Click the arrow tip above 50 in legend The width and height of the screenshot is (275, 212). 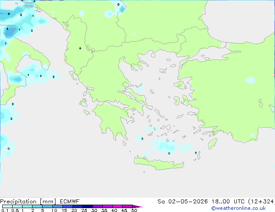137,206
